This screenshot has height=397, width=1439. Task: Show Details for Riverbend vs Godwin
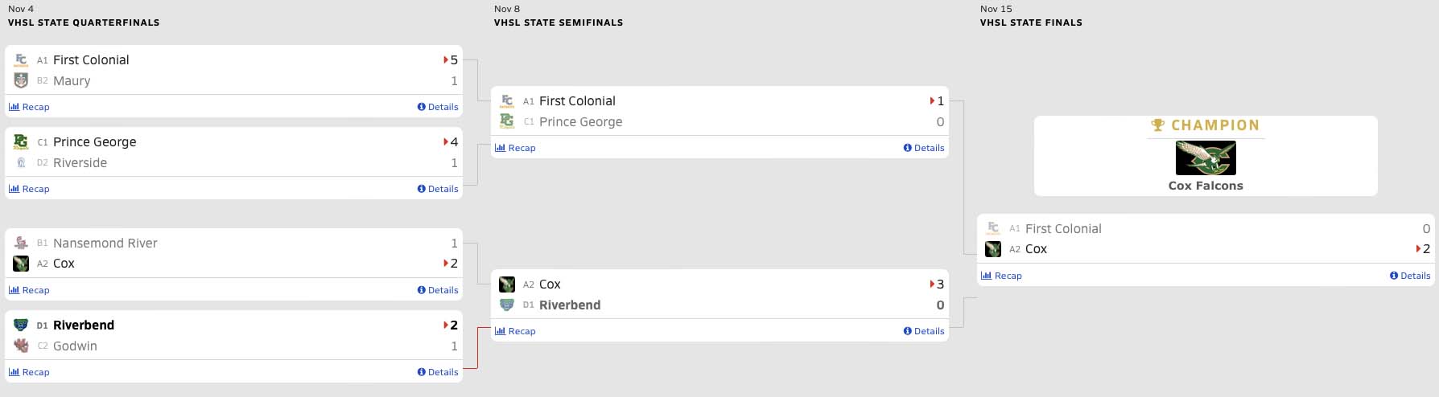438,372
